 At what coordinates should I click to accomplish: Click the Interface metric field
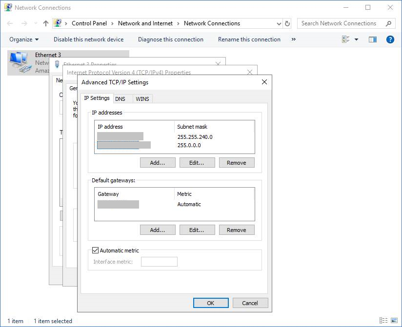tap(159, 262)
